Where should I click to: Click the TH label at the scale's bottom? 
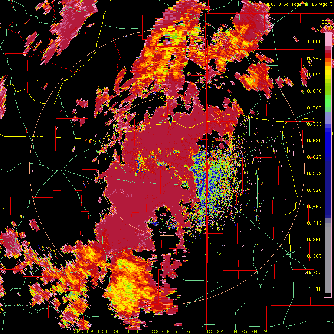tap(319, 289)
